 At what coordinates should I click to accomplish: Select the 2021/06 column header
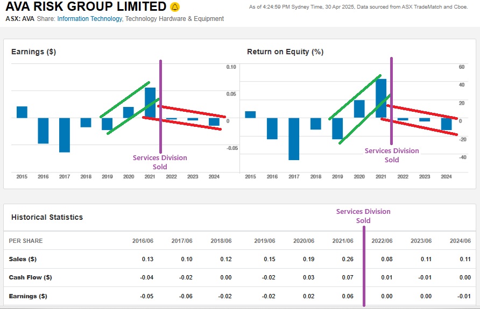point(342,241)
